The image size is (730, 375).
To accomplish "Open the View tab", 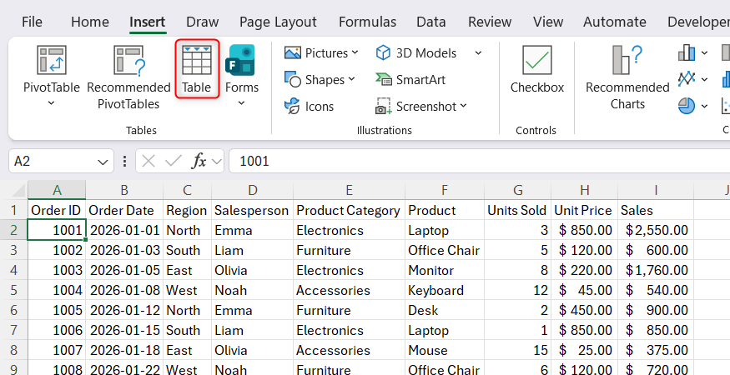I will (x=548, y=22).
